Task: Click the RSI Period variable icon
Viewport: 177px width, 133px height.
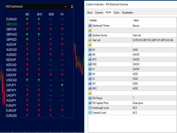Action: (x=90, y=98)
